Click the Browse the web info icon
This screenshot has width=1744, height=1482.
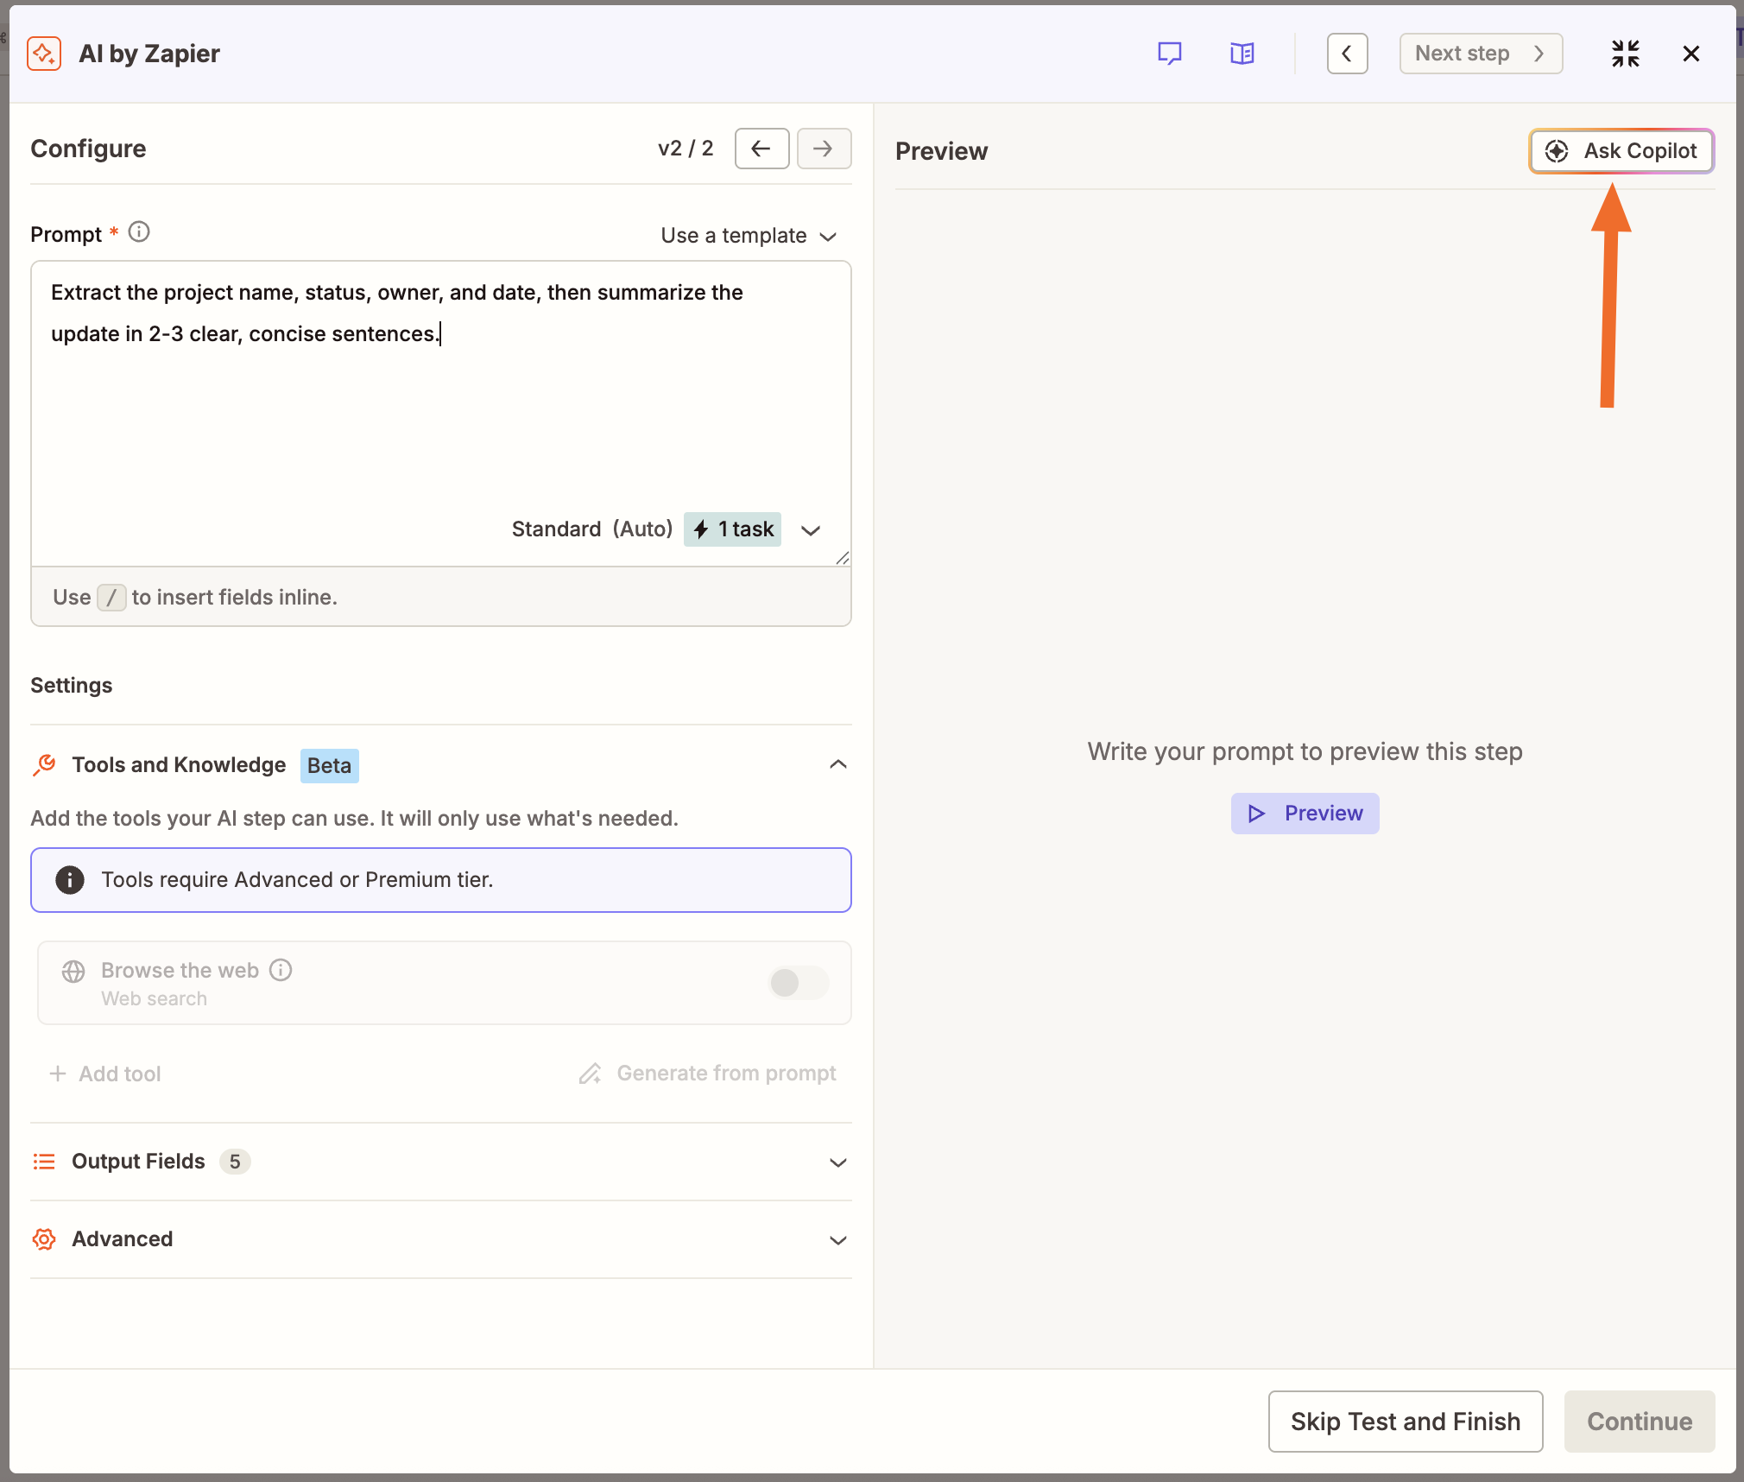pyautogui.click(x=281, y=970)
